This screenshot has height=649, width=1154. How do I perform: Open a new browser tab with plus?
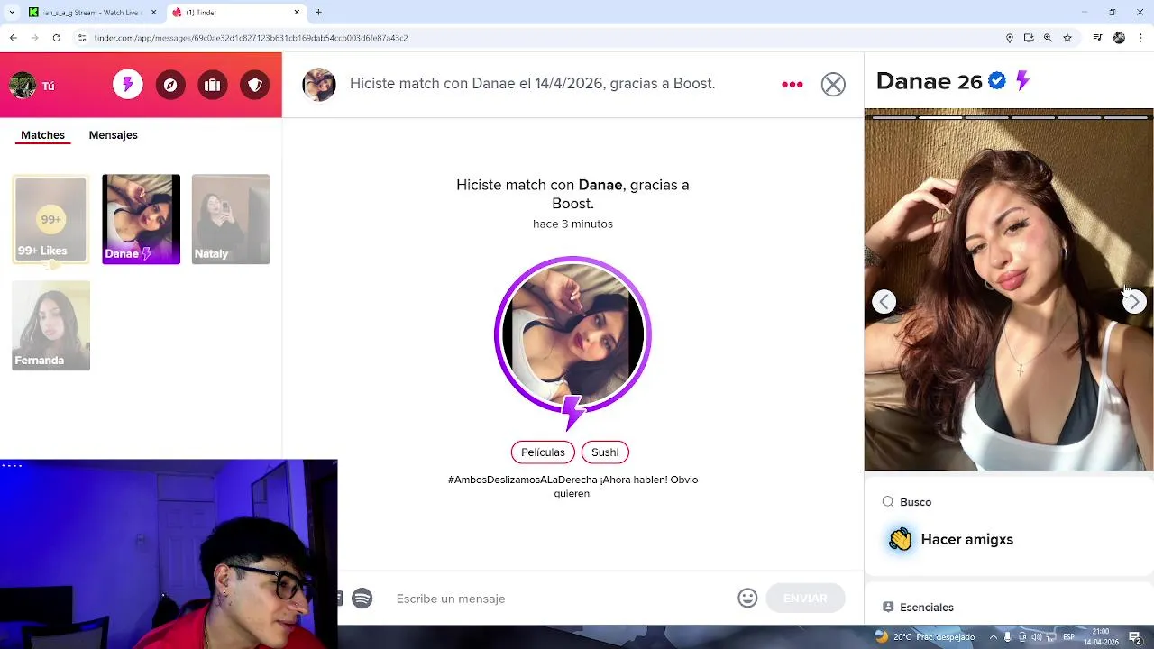tap(318, 13)
